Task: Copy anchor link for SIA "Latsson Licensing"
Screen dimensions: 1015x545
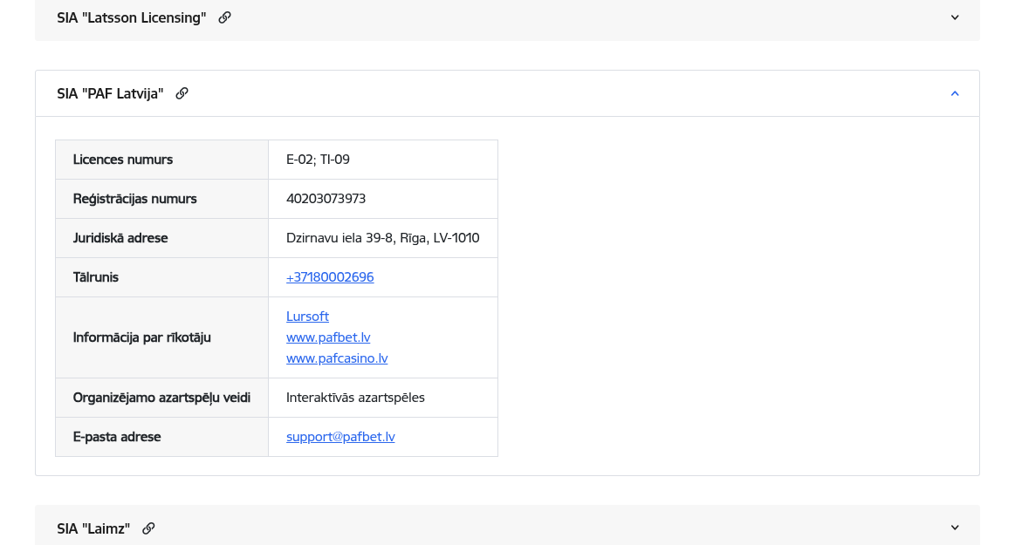Action: (224, 17)
